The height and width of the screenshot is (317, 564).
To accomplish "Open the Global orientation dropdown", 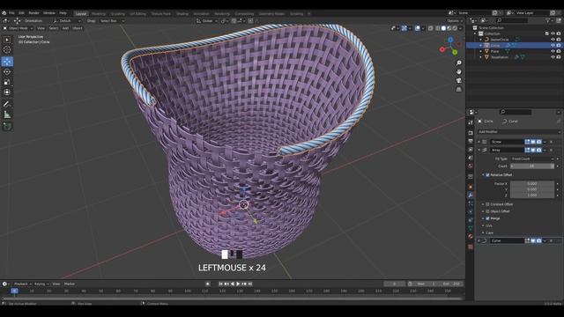I will [207, 21].
